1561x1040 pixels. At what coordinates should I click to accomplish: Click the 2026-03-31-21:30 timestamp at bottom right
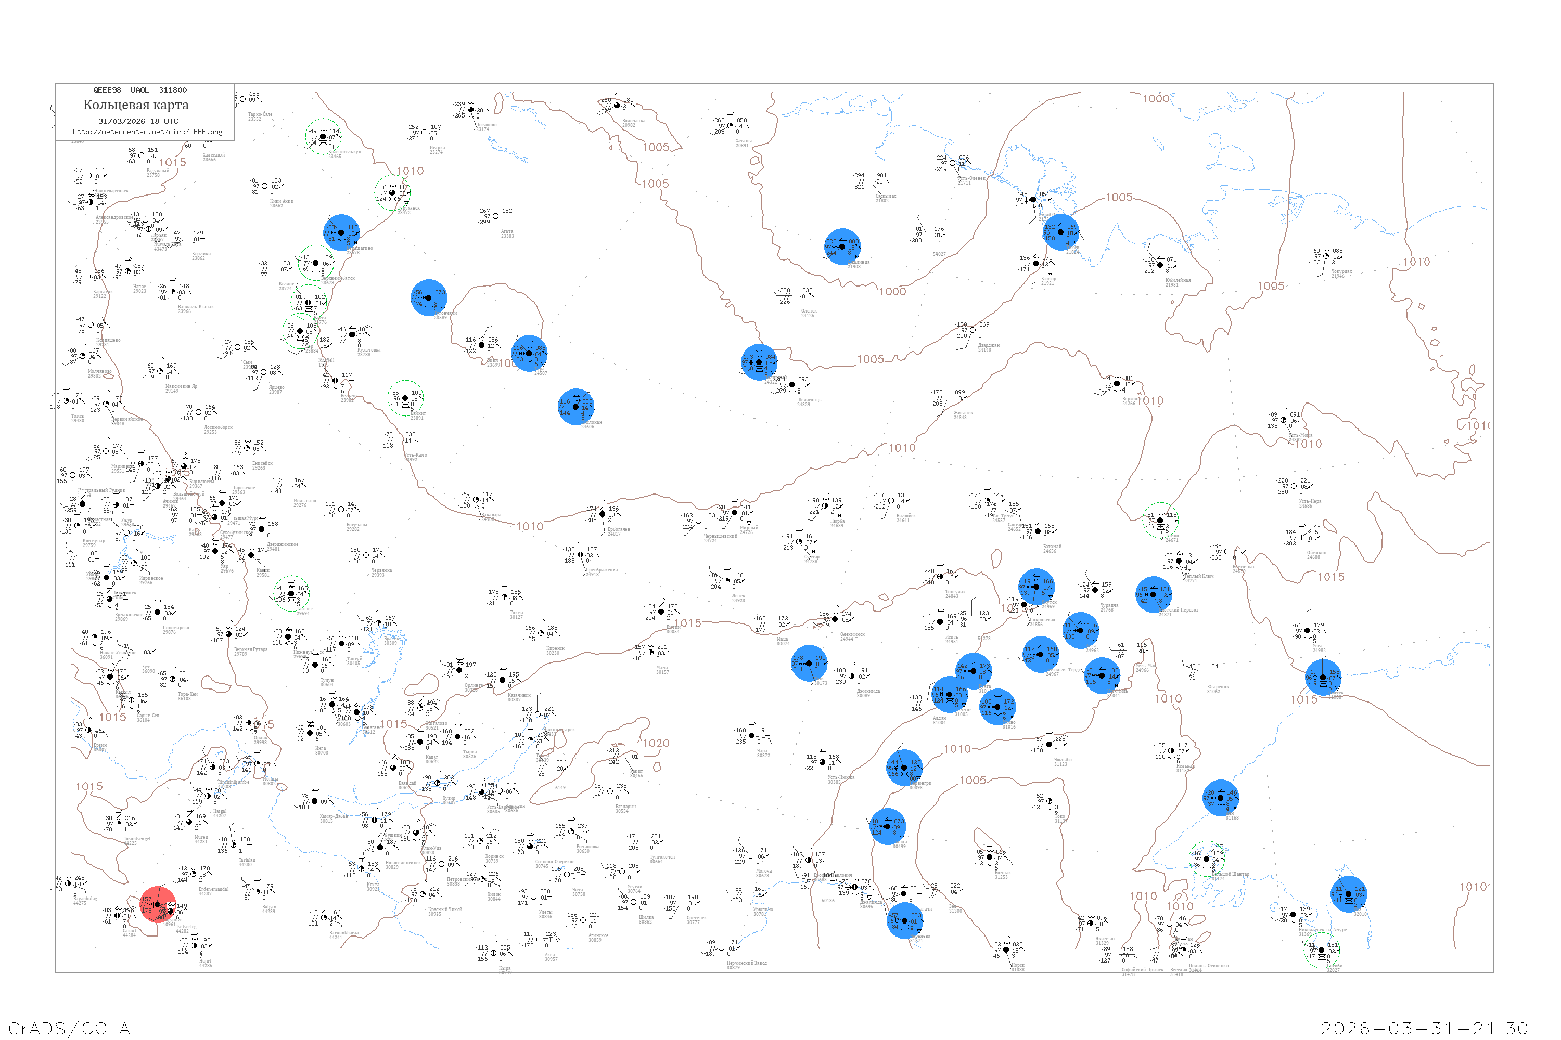click(1424, 1028)
